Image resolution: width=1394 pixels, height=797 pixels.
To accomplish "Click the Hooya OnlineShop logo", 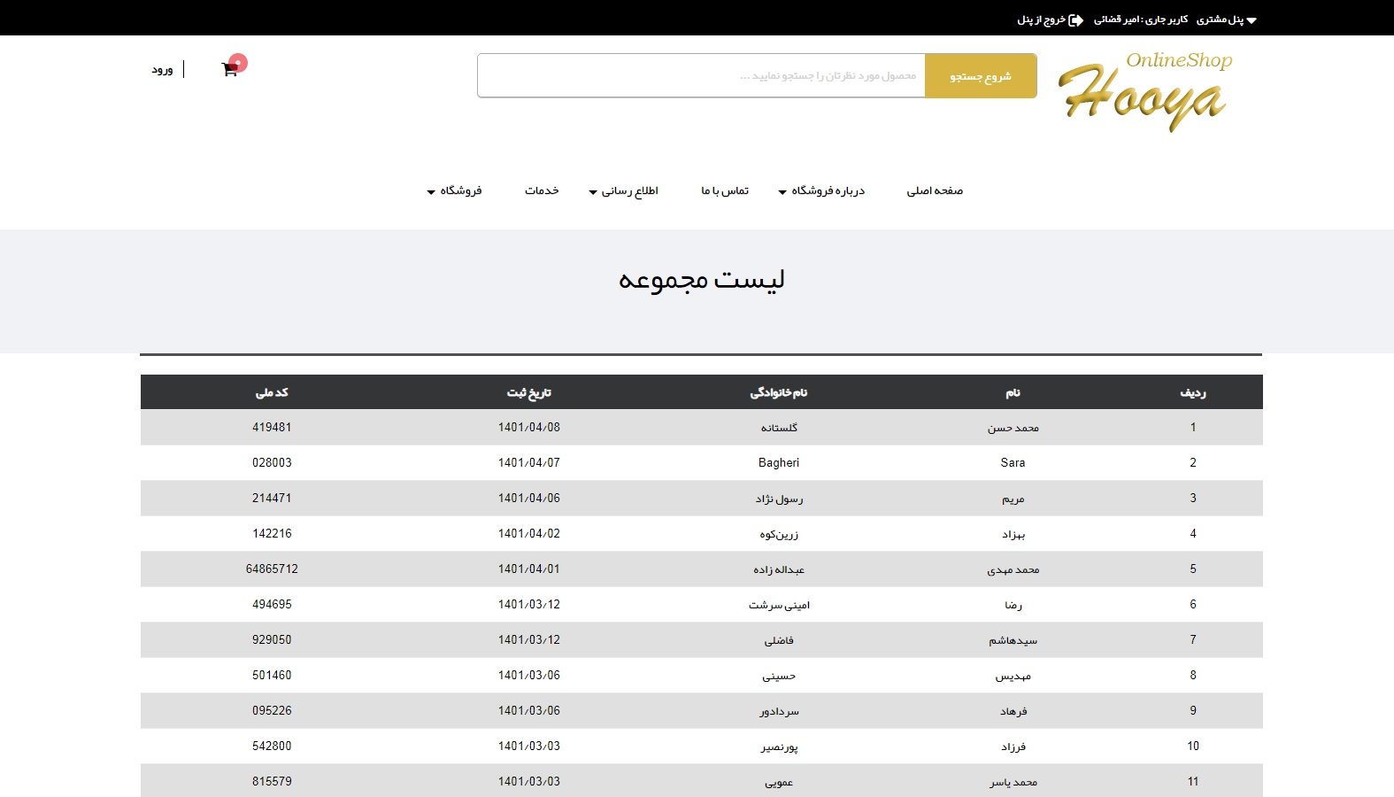I will pos(1145,90).
